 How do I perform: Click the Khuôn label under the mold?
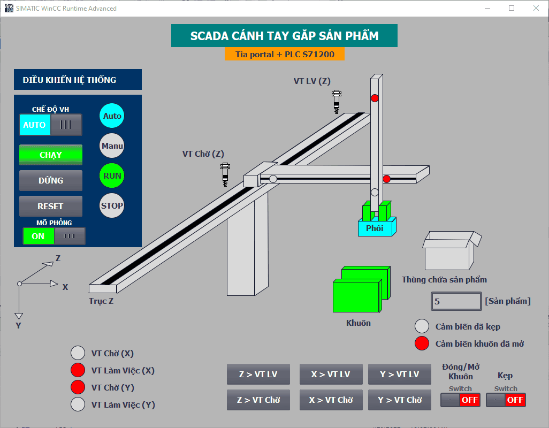click(x=359, y=323)
